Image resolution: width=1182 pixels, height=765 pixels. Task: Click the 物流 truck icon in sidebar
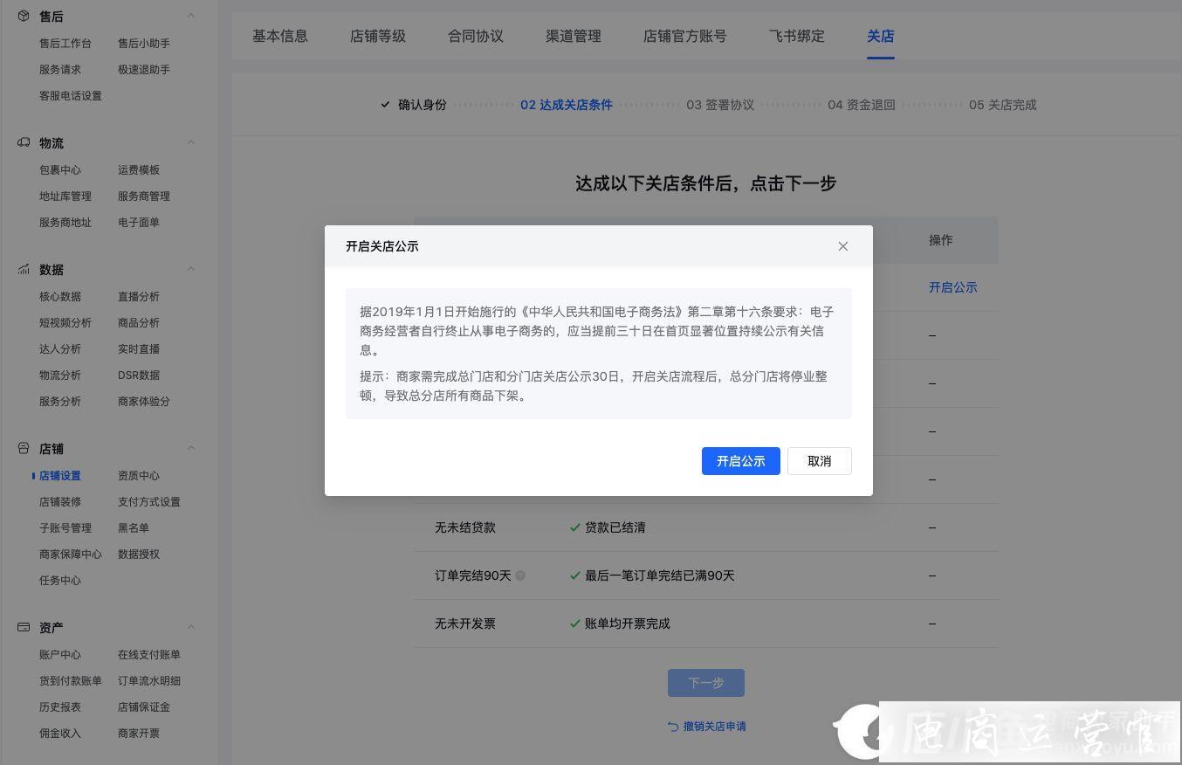click(x=24, y=142)
